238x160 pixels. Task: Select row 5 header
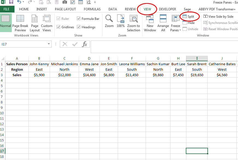click(x=2, y=86)
